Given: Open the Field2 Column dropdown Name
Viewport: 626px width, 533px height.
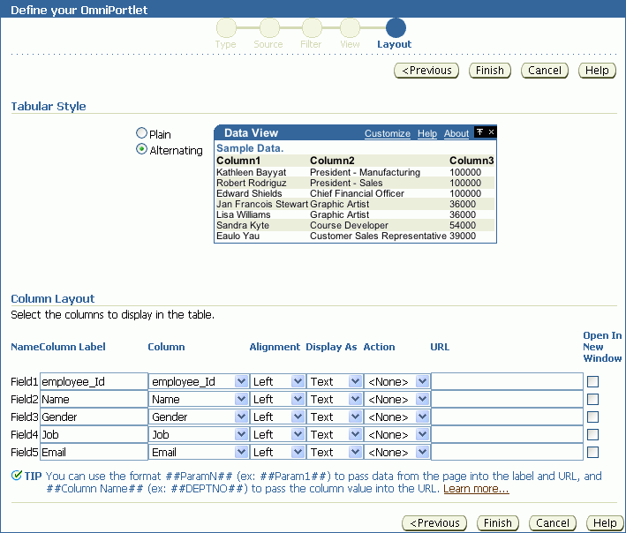Looking at the screenshot, I should point(199,400).
